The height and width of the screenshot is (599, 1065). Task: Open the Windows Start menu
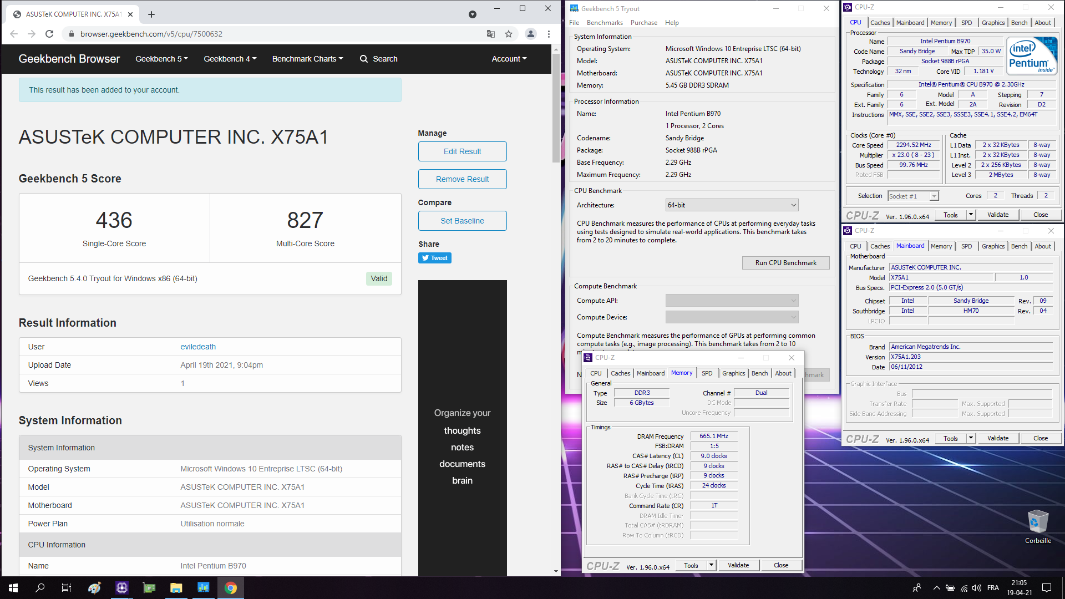[13, 588]
